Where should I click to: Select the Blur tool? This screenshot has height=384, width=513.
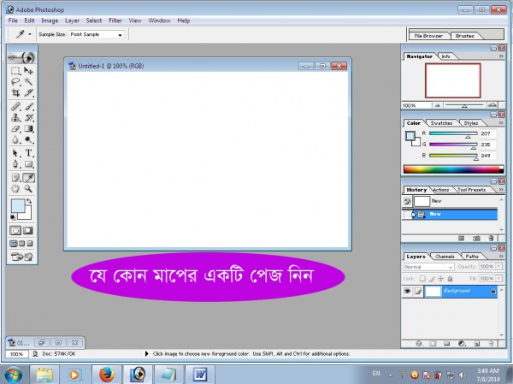(x=15, y=139)
